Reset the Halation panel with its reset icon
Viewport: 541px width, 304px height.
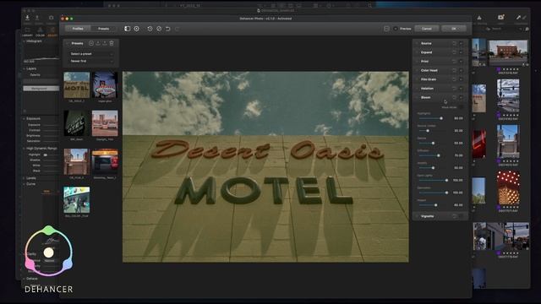coord(454,89)
